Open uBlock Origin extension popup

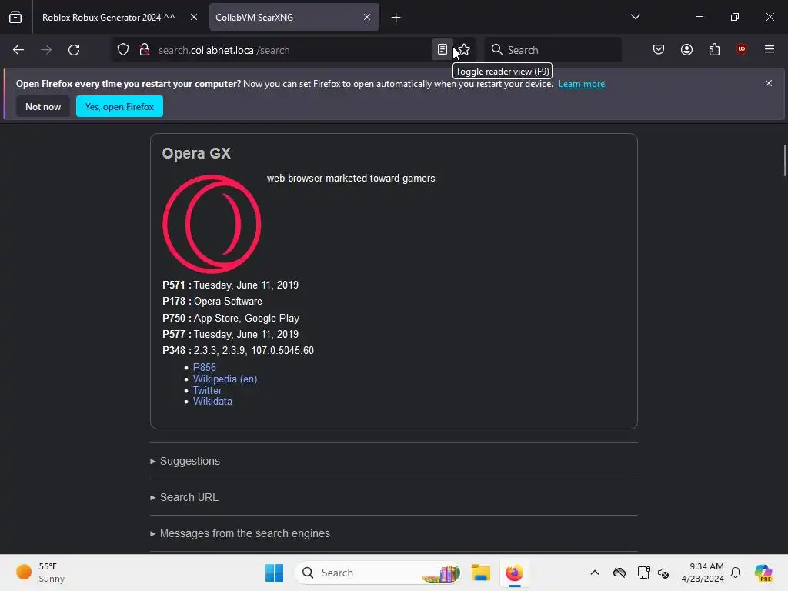(742, 49)
